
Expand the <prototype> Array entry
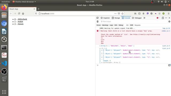[x=102, y=62]
